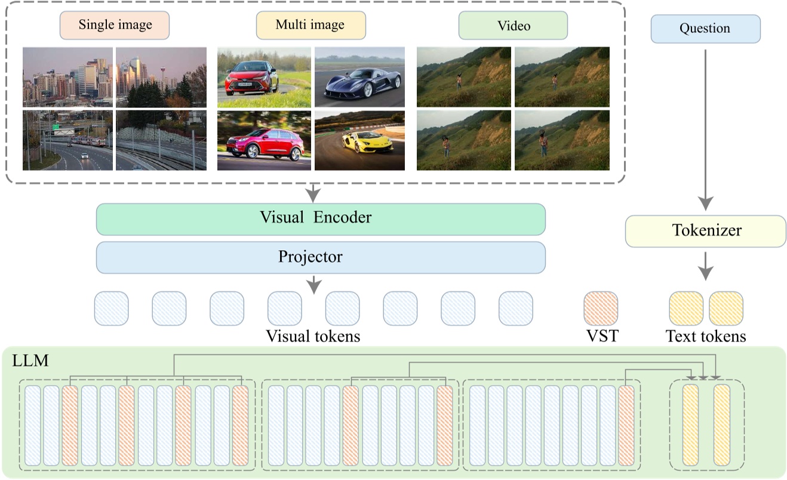
Task: Select the last visual token before VST
Action: click(x=517, y=308)
